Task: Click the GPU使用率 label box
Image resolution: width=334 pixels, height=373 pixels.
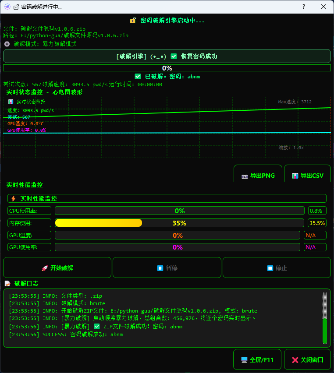Action: 29,247
